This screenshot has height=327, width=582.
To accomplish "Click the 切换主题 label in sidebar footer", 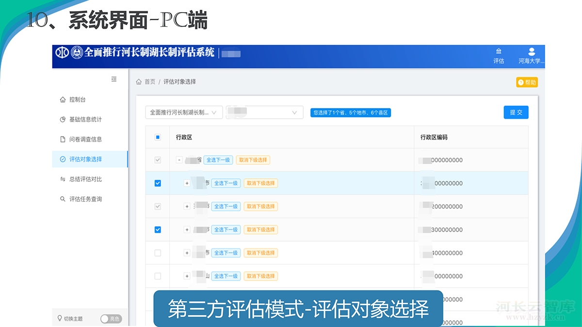I will point(73,319).
